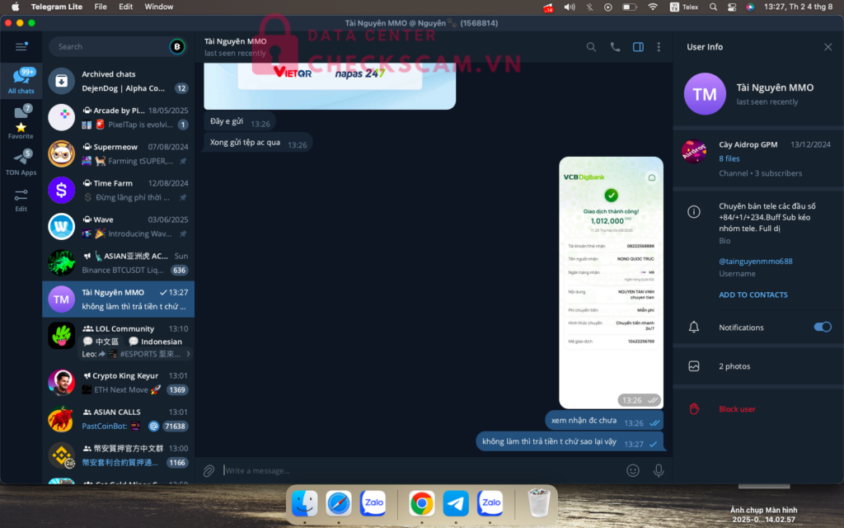Open Archived chats entry
Viewport: 844px width, 528px height.
pos(119,81)
